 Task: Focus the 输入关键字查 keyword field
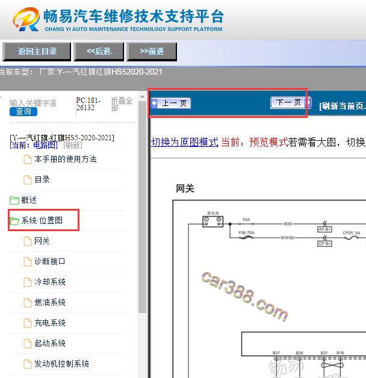click(x=33, y=103)
